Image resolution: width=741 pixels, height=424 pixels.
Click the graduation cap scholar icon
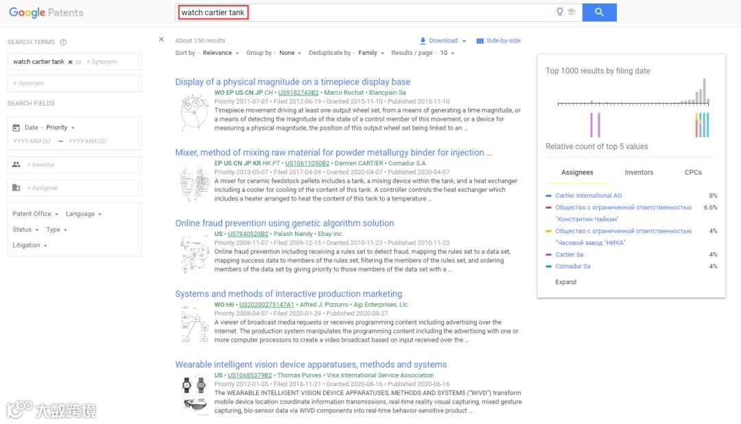572,12
